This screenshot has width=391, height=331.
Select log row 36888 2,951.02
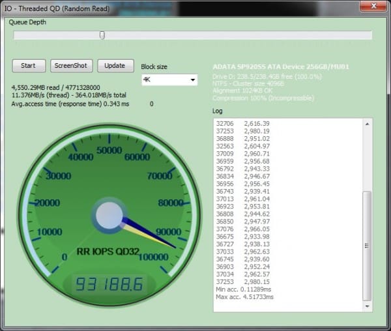tap(242, 139)
